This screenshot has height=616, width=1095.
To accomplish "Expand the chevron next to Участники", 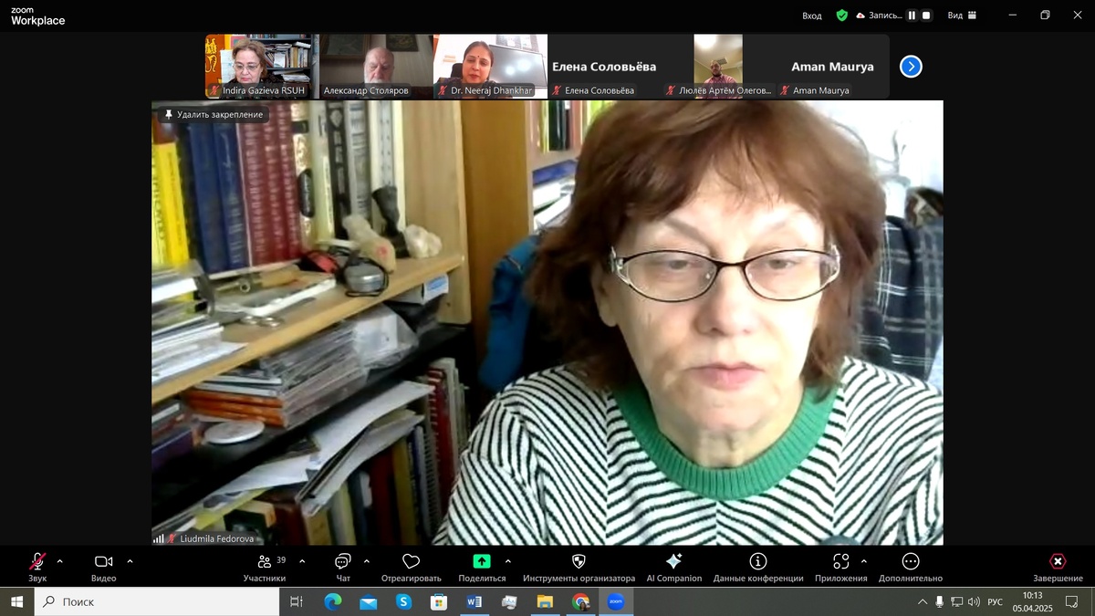I will [x=302, y=561].
